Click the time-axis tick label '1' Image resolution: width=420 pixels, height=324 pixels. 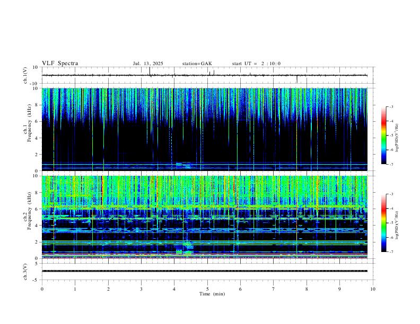tap(75, 289)
